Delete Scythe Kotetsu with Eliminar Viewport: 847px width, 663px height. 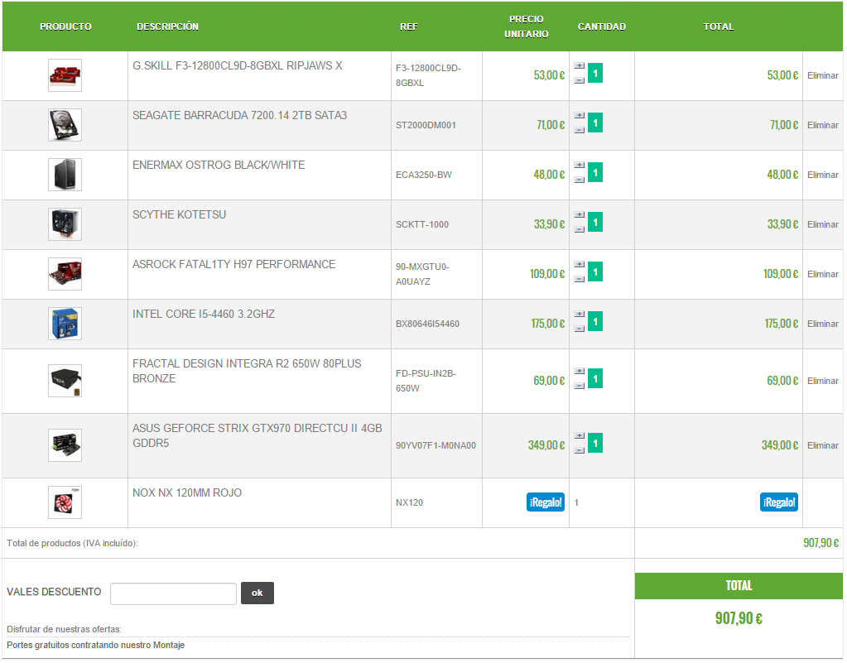tap(823, 224)
